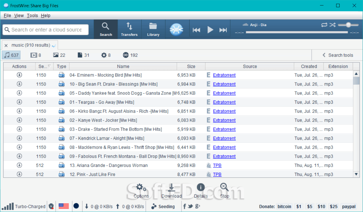Toggle repeat mode in the player
This screenshot has width=363, height=212.
click(324, 25)
